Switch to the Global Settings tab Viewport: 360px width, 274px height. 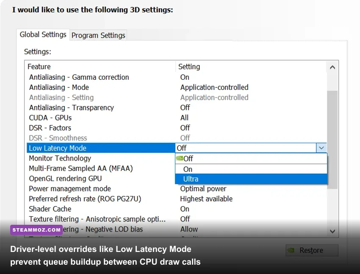click(x=43, y=35)
